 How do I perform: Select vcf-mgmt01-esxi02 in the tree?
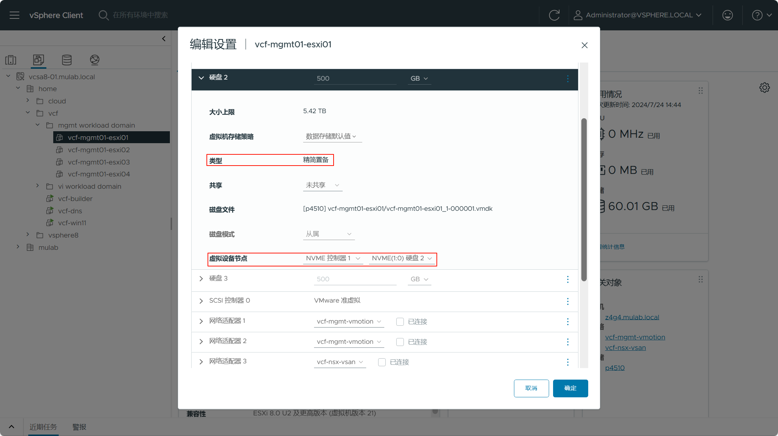click(x=99, y=150)
